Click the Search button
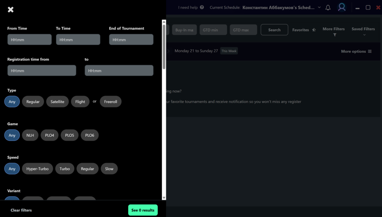Viewport: 382px width, 217px height. [274, 30]
